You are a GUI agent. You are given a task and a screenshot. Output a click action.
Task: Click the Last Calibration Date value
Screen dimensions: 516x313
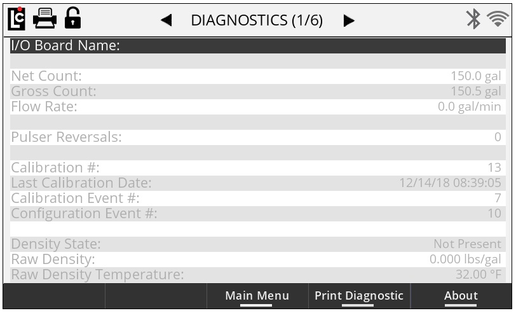tap(449, 183)
